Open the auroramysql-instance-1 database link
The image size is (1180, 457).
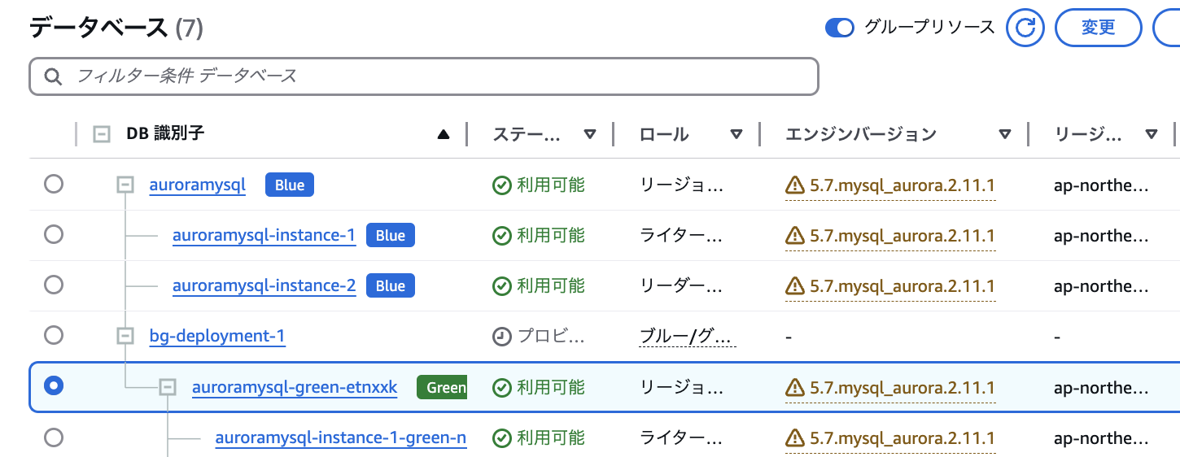(x=264, y=236)
